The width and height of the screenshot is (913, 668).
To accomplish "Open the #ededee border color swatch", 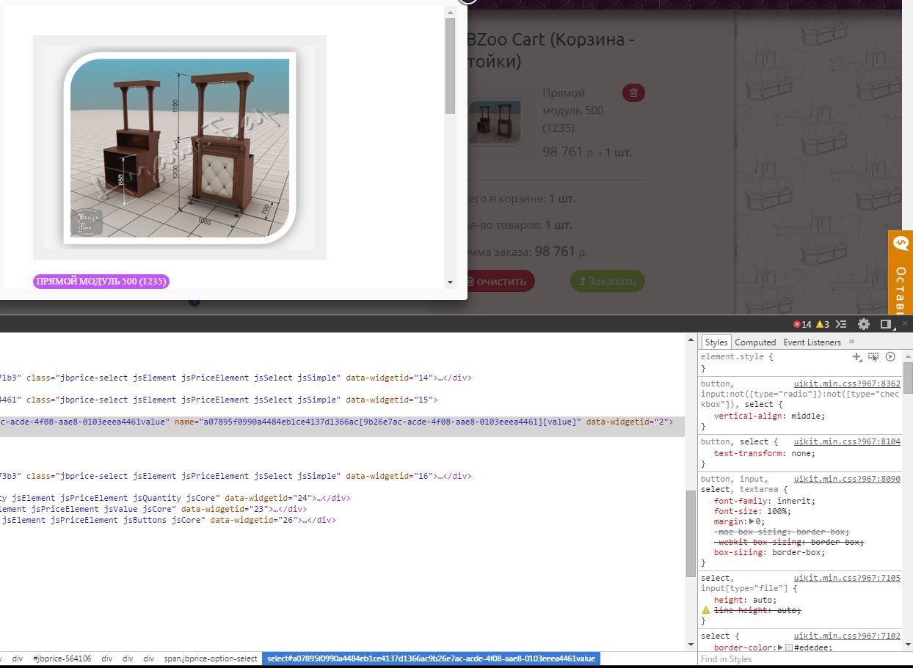I will 789,647.
